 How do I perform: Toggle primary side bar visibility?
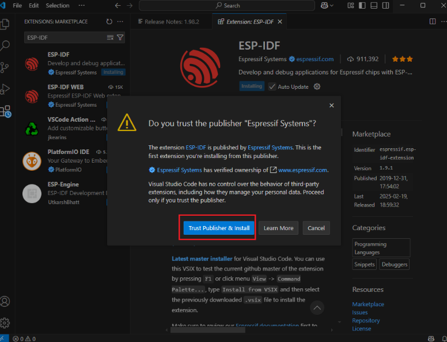362,6
